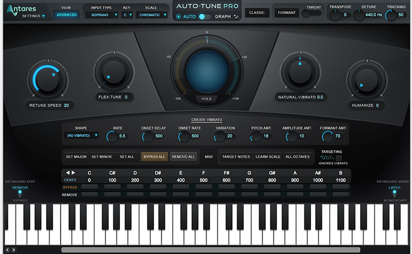Screen dimensions: 412x254
Task: Click the Bypass All button
Action: [154, 157]
